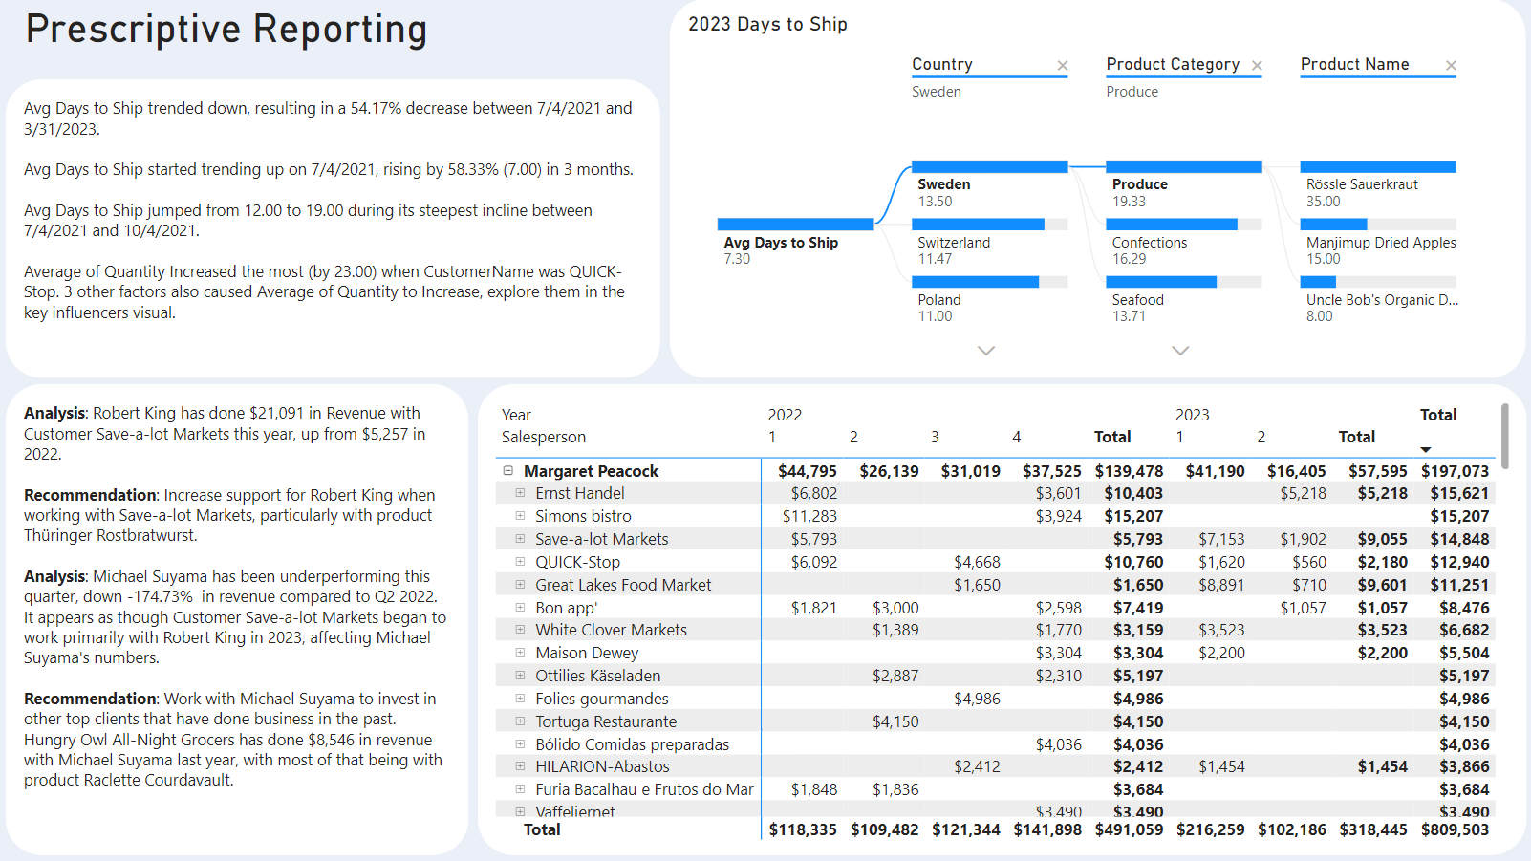Click the 2022 Total column header

(x=1112, y=437)
